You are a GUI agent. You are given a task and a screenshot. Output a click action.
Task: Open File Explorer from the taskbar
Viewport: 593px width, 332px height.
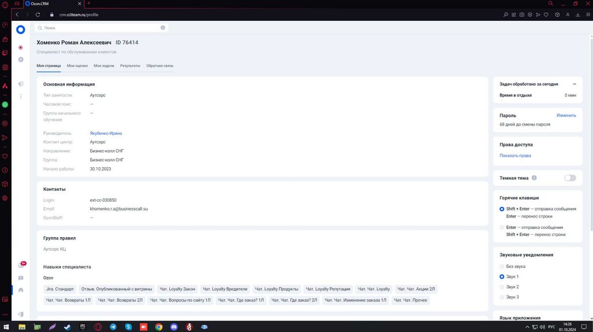pos(22,327)
